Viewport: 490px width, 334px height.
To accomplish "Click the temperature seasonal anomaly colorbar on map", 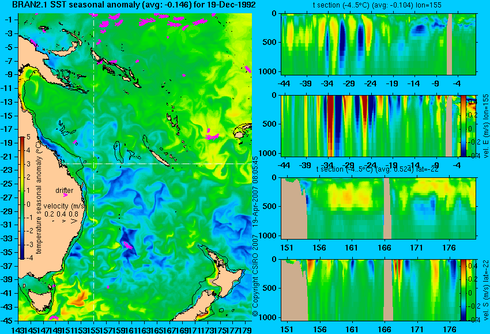I will click(x=22, y=198).
